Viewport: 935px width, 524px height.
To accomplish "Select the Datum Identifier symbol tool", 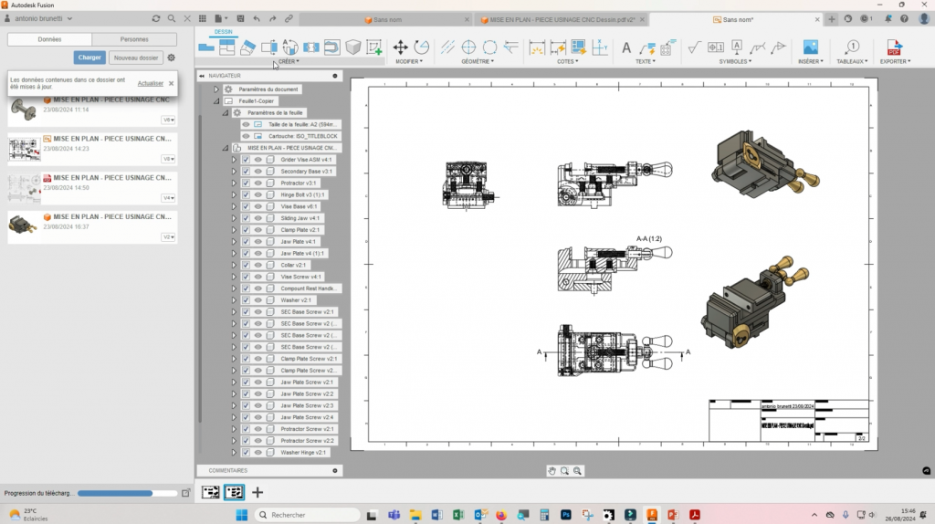I will click(x=737, y=47).
